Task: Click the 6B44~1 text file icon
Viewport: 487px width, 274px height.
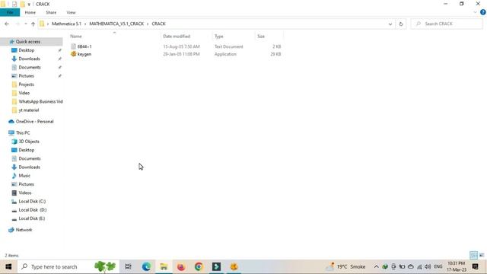Action: point(73,46)
